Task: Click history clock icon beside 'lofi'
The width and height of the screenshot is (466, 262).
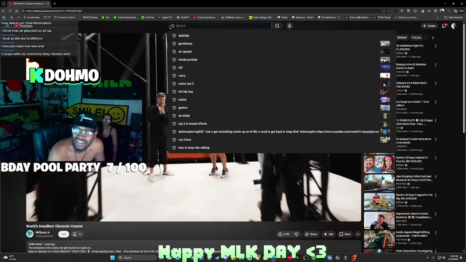Action: (174, 68)
